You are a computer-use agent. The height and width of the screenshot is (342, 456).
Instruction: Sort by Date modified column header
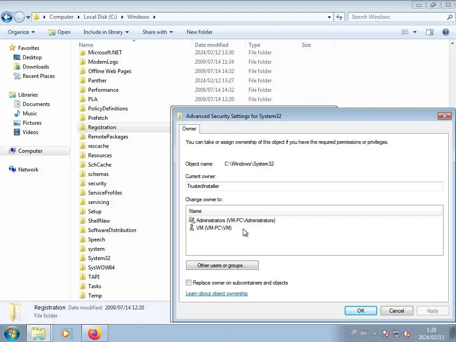click(212, 45)
